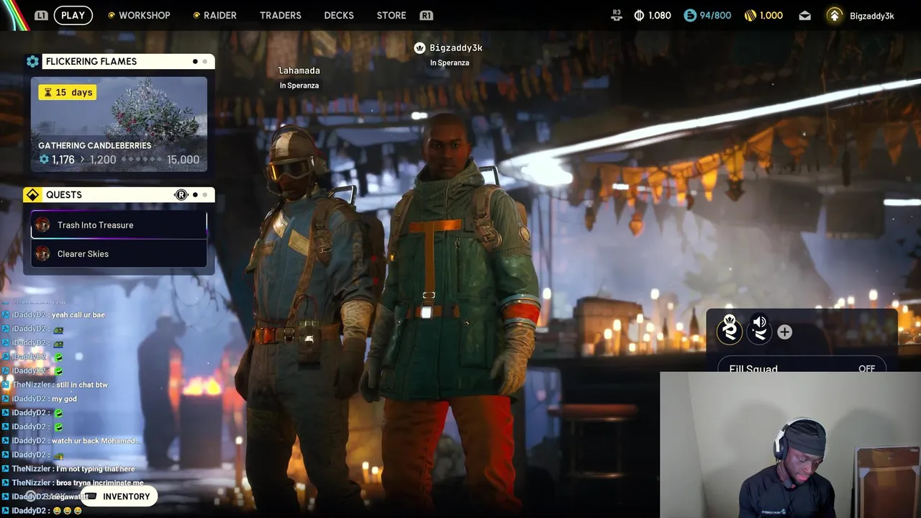Click lahamada player name tag
This screenshot has height=518, width=921.
[299, 71]
